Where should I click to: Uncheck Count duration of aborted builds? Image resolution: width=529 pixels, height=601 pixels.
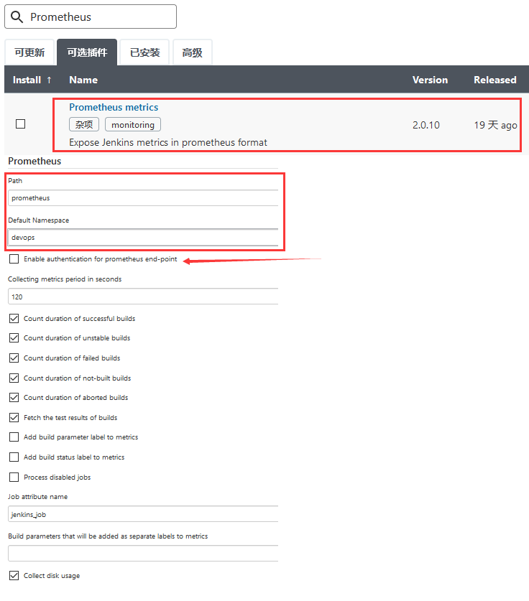(x=14, y=398)
